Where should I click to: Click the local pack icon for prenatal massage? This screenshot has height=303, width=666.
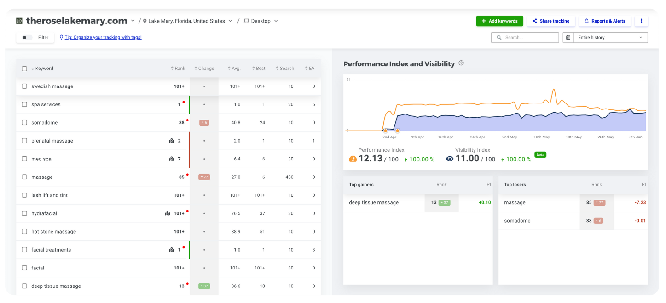pyautogui.click(x=172, y=141)
